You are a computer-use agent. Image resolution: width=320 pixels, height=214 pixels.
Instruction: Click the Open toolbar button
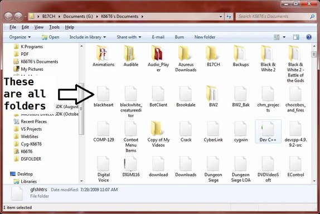click(x=50, y=37)
